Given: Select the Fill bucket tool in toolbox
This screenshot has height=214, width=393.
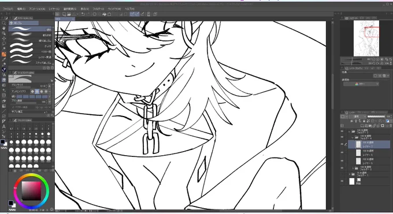Looking at the screenshot, I should 4,100.
